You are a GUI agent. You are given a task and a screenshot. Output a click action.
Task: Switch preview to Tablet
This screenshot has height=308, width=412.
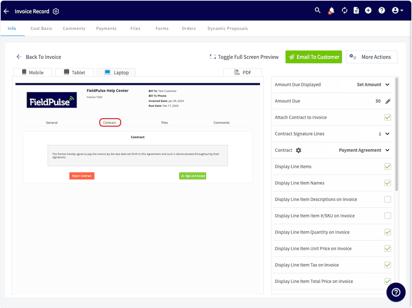[75, 72]
